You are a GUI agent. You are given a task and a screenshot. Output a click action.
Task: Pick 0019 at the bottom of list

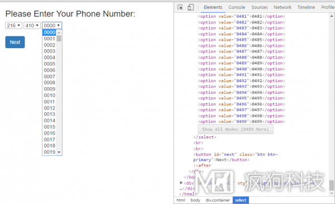(49, 152)
